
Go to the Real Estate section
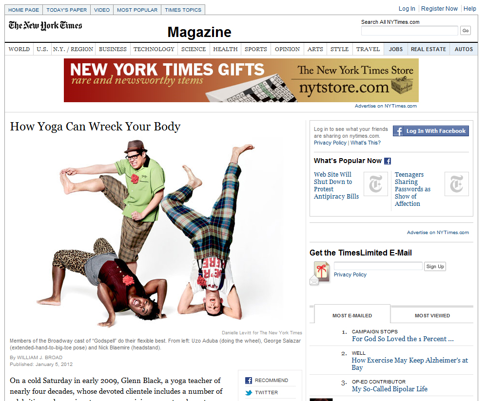pos(428,49)
